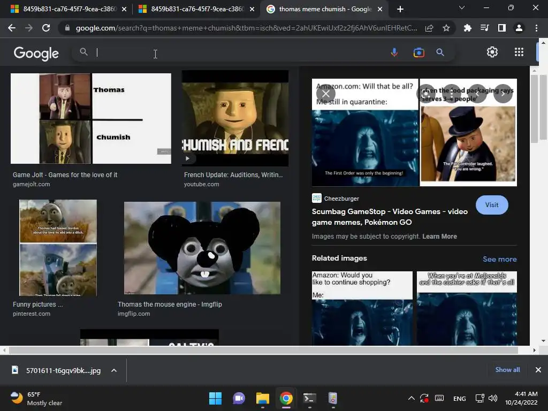Share this page from address bar
This screenshot has width=548, height=411.
[x=429, y=28]
